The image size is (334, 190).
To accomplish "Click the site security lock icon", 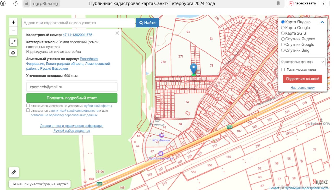I will (27, 3).
